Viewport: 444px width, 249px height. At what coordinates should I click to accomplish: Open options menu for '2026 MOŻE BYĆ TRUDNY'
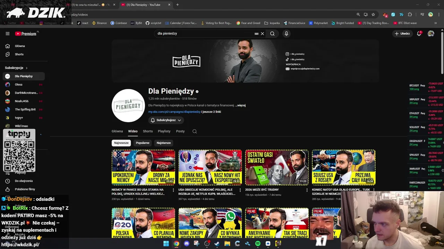[x=307, y=190]
